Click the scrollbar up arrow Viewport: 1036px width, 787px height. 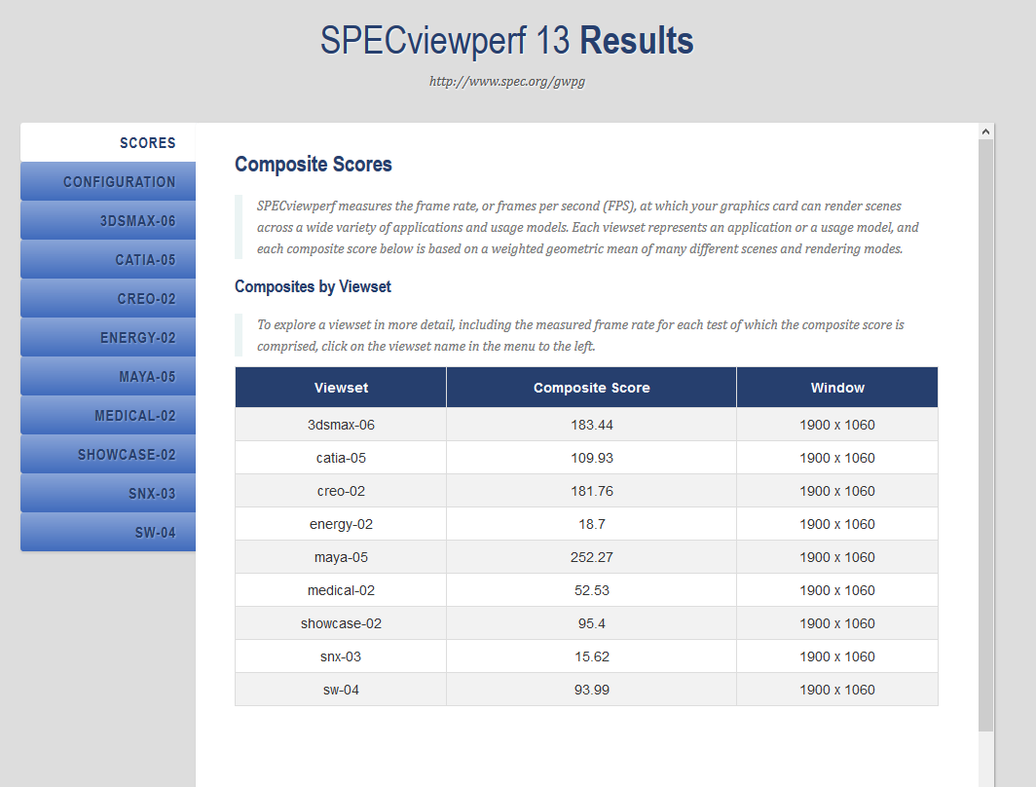(x=985, y=131)
